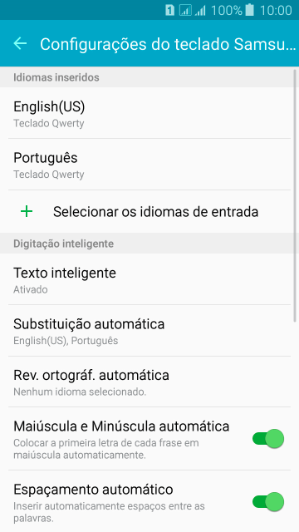Open Texto inteligente setting
The image size is (299, 532).
pos(149,279)
